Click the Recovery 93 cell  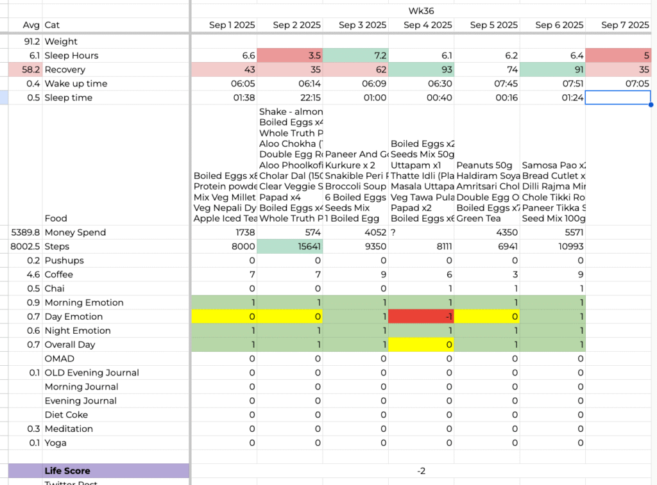[x=422, y=69]
